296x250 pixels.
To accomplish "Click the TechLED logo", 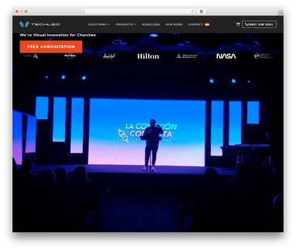I will coord(40,24).
